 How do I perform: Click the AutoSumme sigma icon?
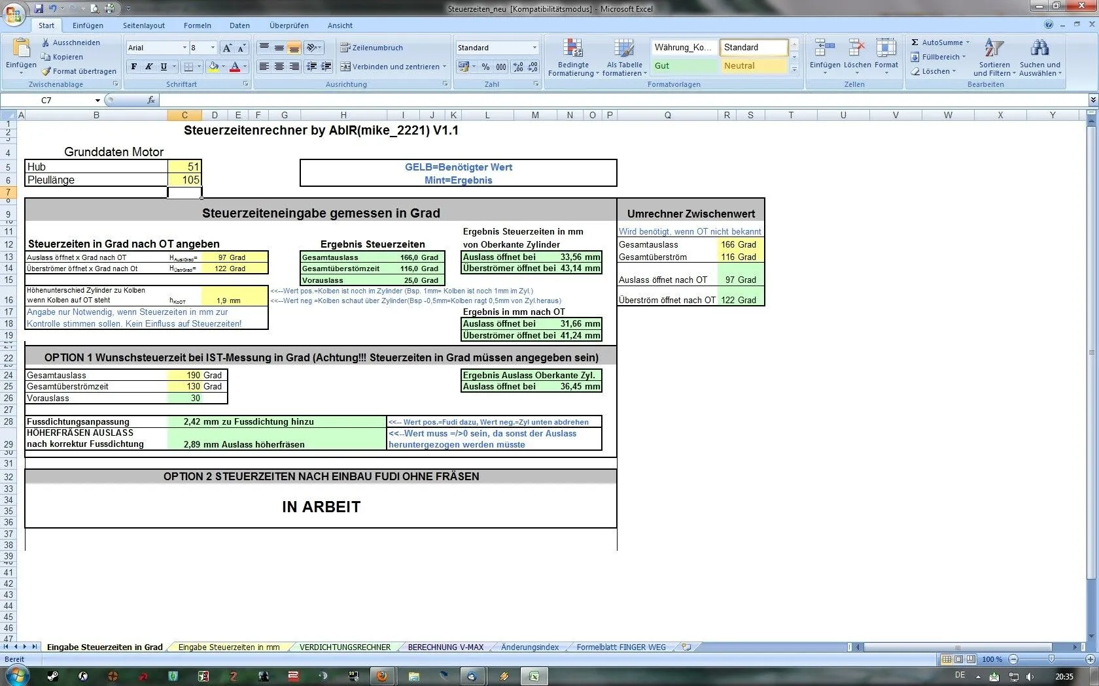pos(915,42)
